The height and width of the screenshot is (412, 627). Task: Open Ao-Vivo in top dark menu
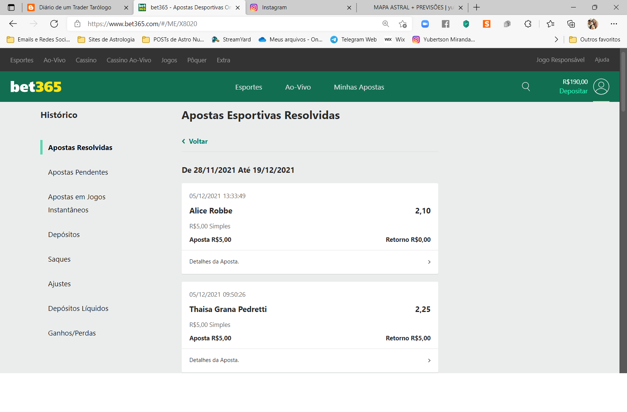pyautogui.click(x=54, y=60)
